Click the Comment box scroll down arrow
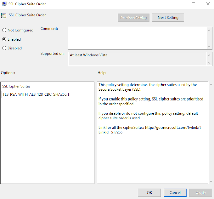The height and width of the screenshot is (199, 214). coord(209,47)
